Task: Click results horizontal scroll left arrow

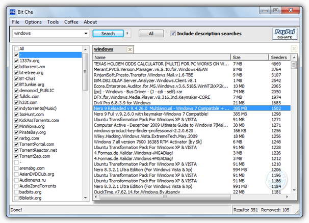Action: (x=96, y=197)
